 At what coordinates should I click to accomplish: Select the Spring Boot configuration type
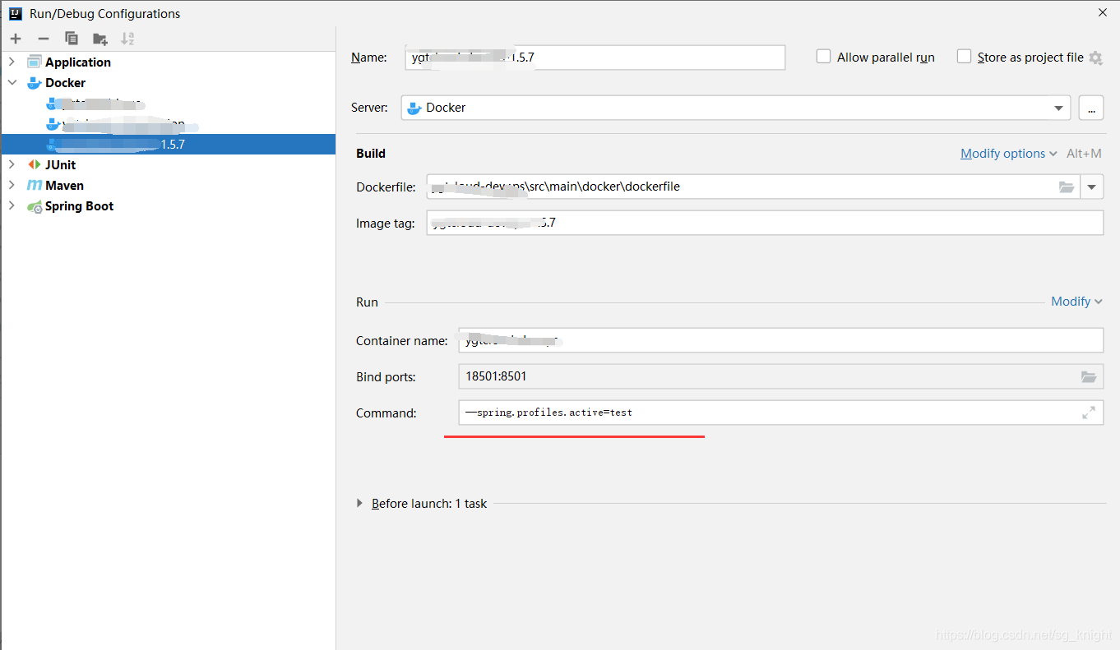click(x=78, y=205)
